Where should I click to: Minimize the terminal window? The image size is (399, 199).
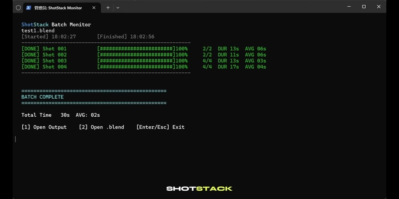pos(349,7)
